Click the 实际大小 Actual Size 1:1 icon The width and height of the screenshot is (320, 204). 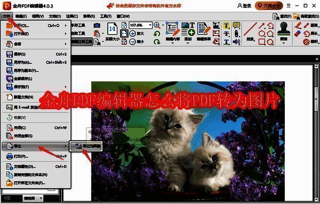(x=112, y=29)
